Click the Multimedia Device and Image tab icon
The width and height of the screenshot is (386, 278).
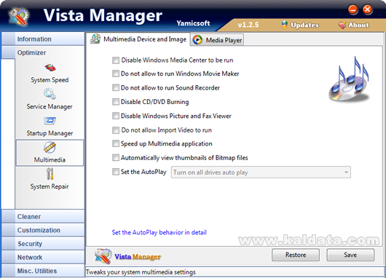click(x=95, y=39)
